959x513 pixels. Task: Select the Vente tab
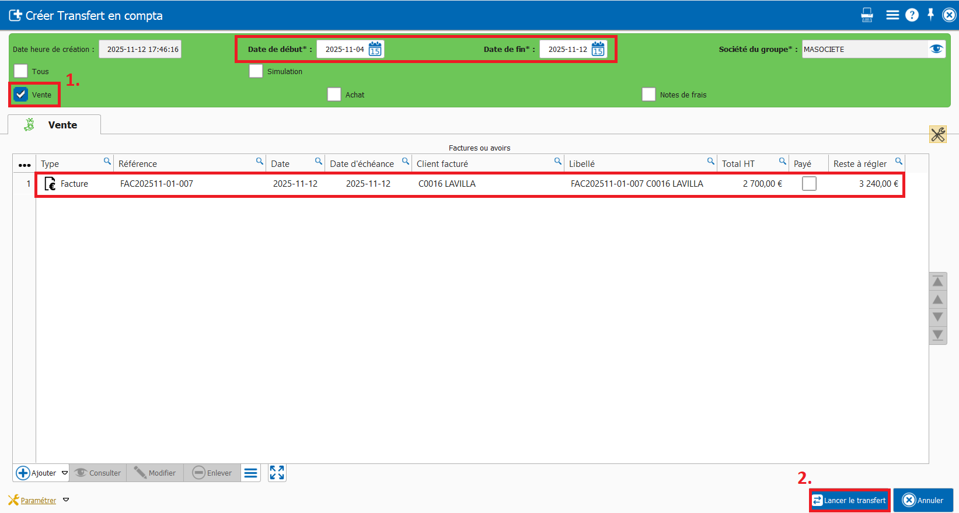pos(54,125)
